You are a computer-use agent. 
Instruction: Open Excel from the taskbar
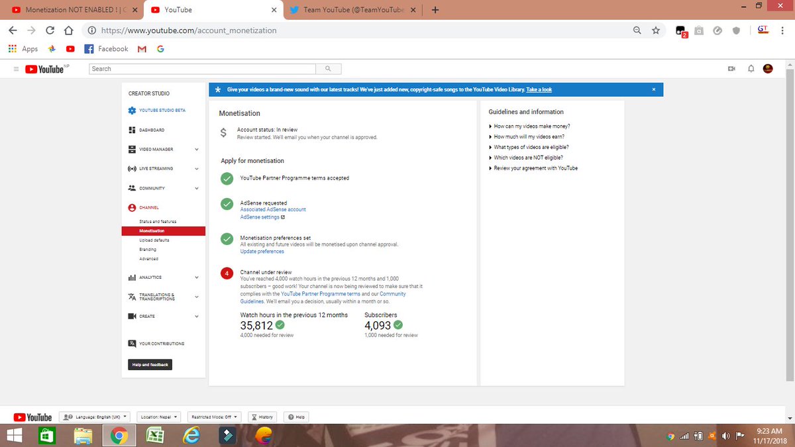(x=155, y=436)
